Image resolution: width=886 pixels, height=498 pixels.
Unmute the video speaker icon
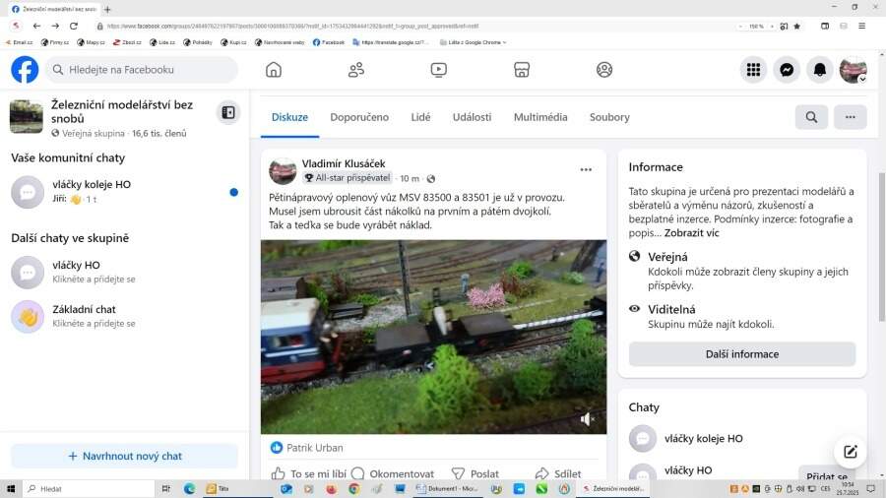click(x=587, y=419)
